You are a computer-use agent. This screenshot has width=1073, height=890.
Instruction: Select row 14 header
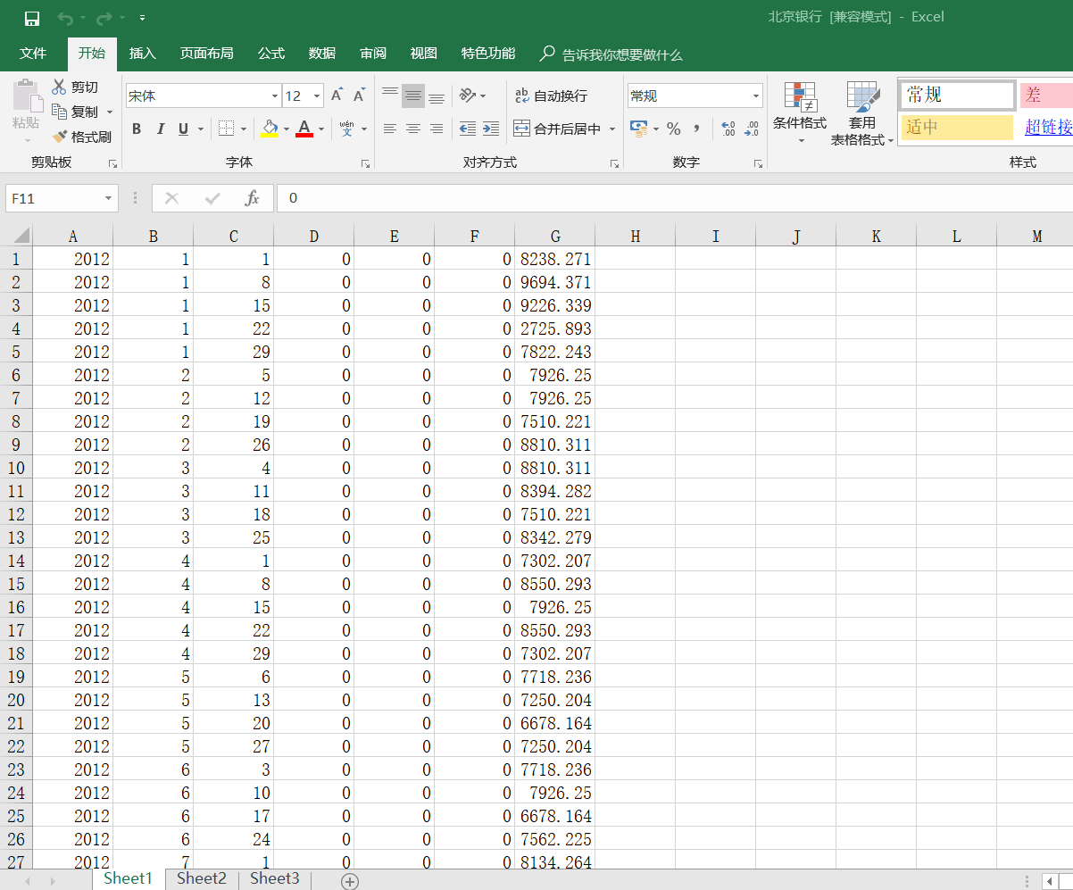(16, 561)
